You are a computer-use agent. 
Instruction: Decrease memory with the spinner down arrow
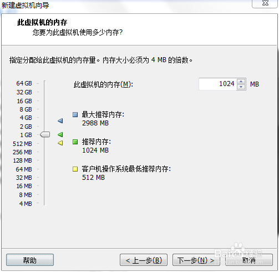point(241,87)
